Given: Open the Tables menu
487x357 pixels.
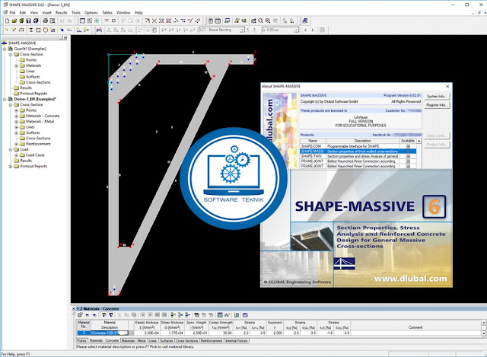Looking at the screenshot, I should point(107,13).
